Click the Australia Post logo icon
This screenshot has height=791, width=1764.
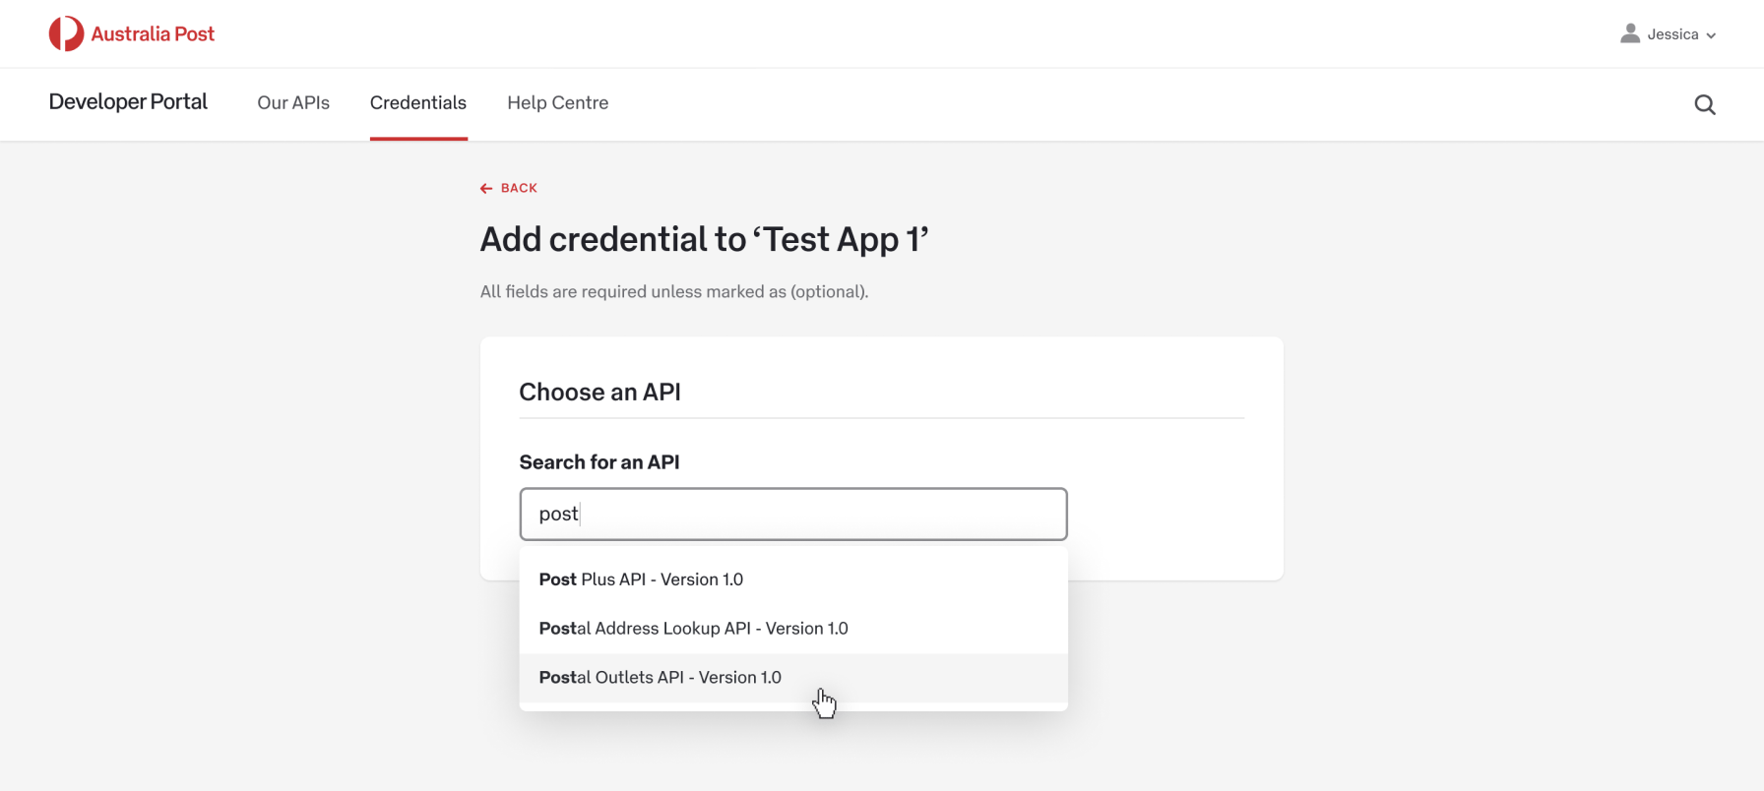66,33
